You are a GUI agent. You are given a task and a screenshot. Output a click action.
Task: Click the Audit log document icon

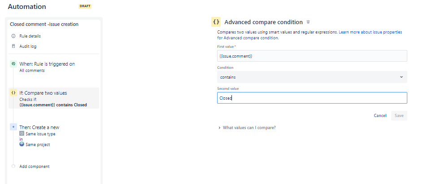13,46
